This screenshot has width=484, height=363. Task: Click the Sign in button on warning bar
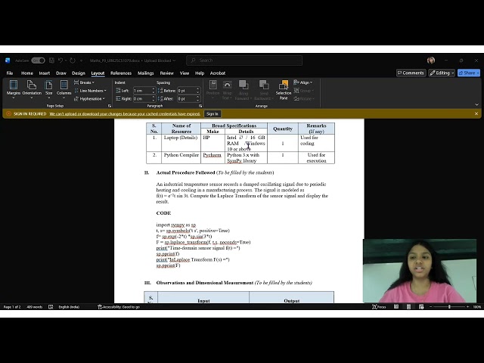(212, 114)
